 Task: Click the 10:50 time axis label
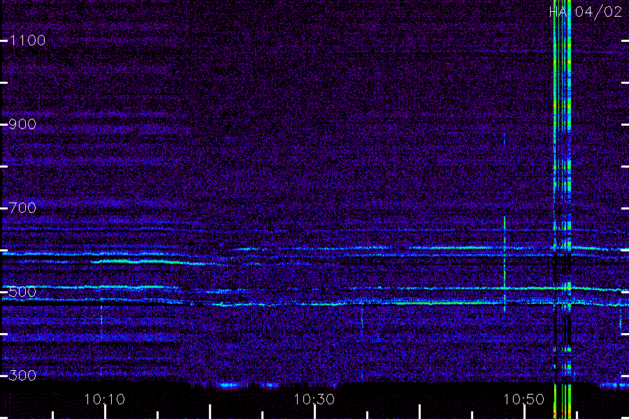tap(524, 399)
